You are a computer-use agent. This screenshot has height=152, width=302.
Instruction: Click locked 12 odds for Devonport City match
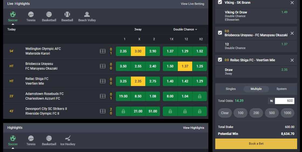[185, 111]
